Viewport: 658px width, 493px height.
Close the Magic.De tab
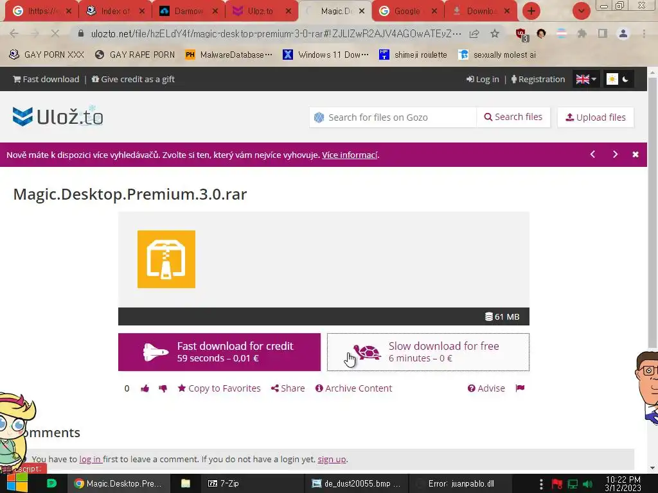click(x=362, y=11)
